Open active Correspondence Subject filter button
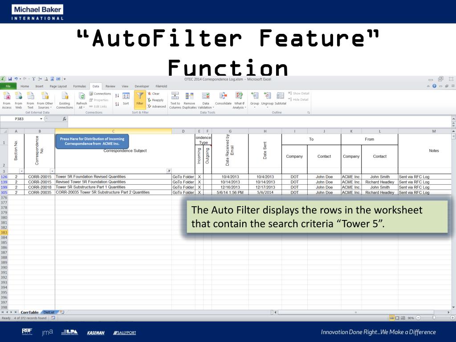Viewport: 456px width, 342px height. (169, 171)
